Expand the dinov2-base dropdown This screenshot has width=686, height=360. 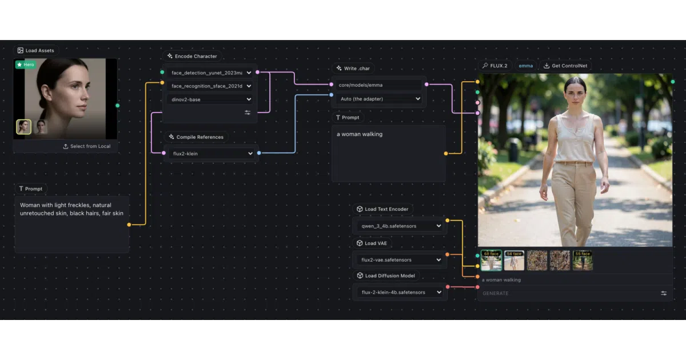tap(210, 99)
